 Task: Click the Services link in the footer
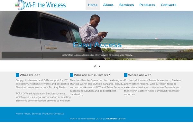(36, 114)
